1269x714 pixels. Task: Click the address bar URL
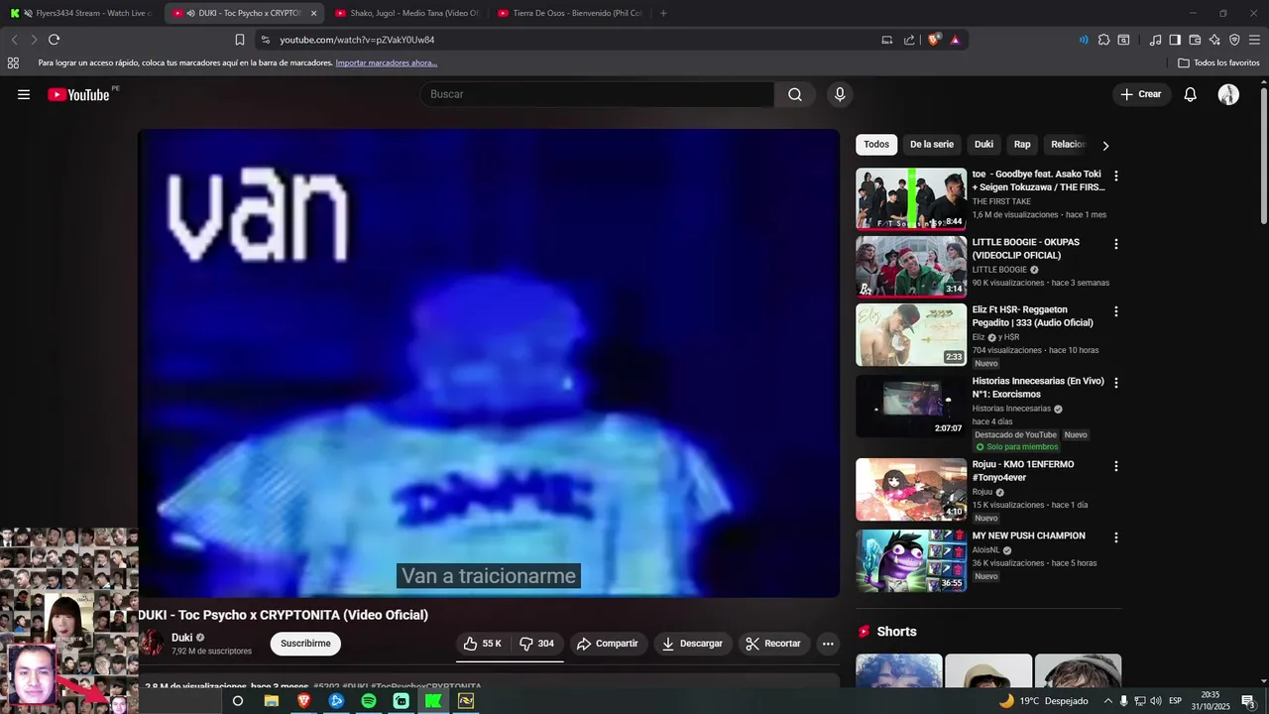(357, 40)
